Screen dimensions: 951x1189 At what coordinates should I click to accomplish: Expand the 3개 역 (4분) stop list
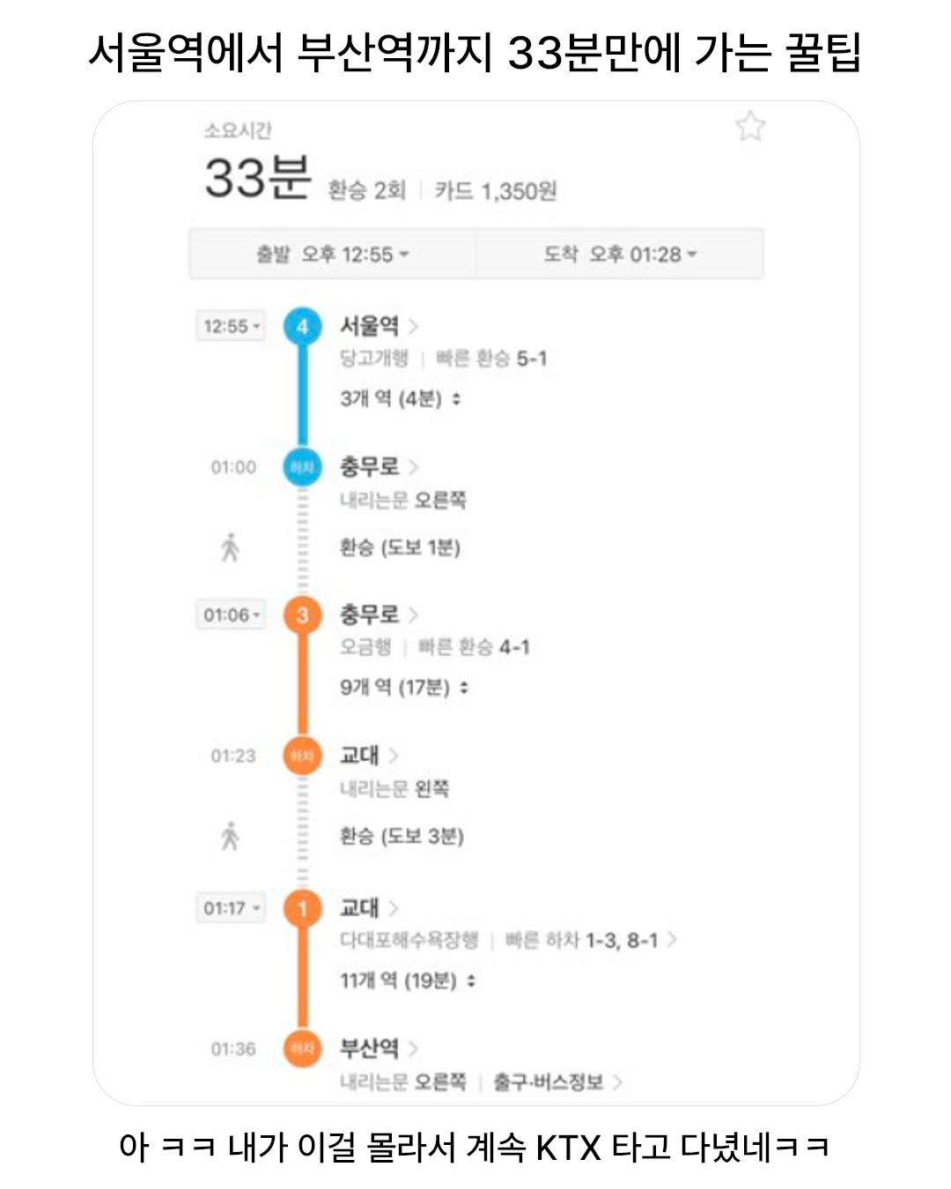[x=401, y=399]
